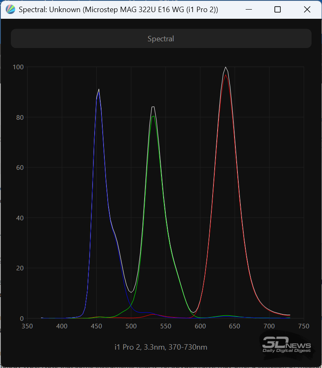The image size is (322, 368).
Task: Click the '60' label on the vertical axis
Action: tap(20, 168)
